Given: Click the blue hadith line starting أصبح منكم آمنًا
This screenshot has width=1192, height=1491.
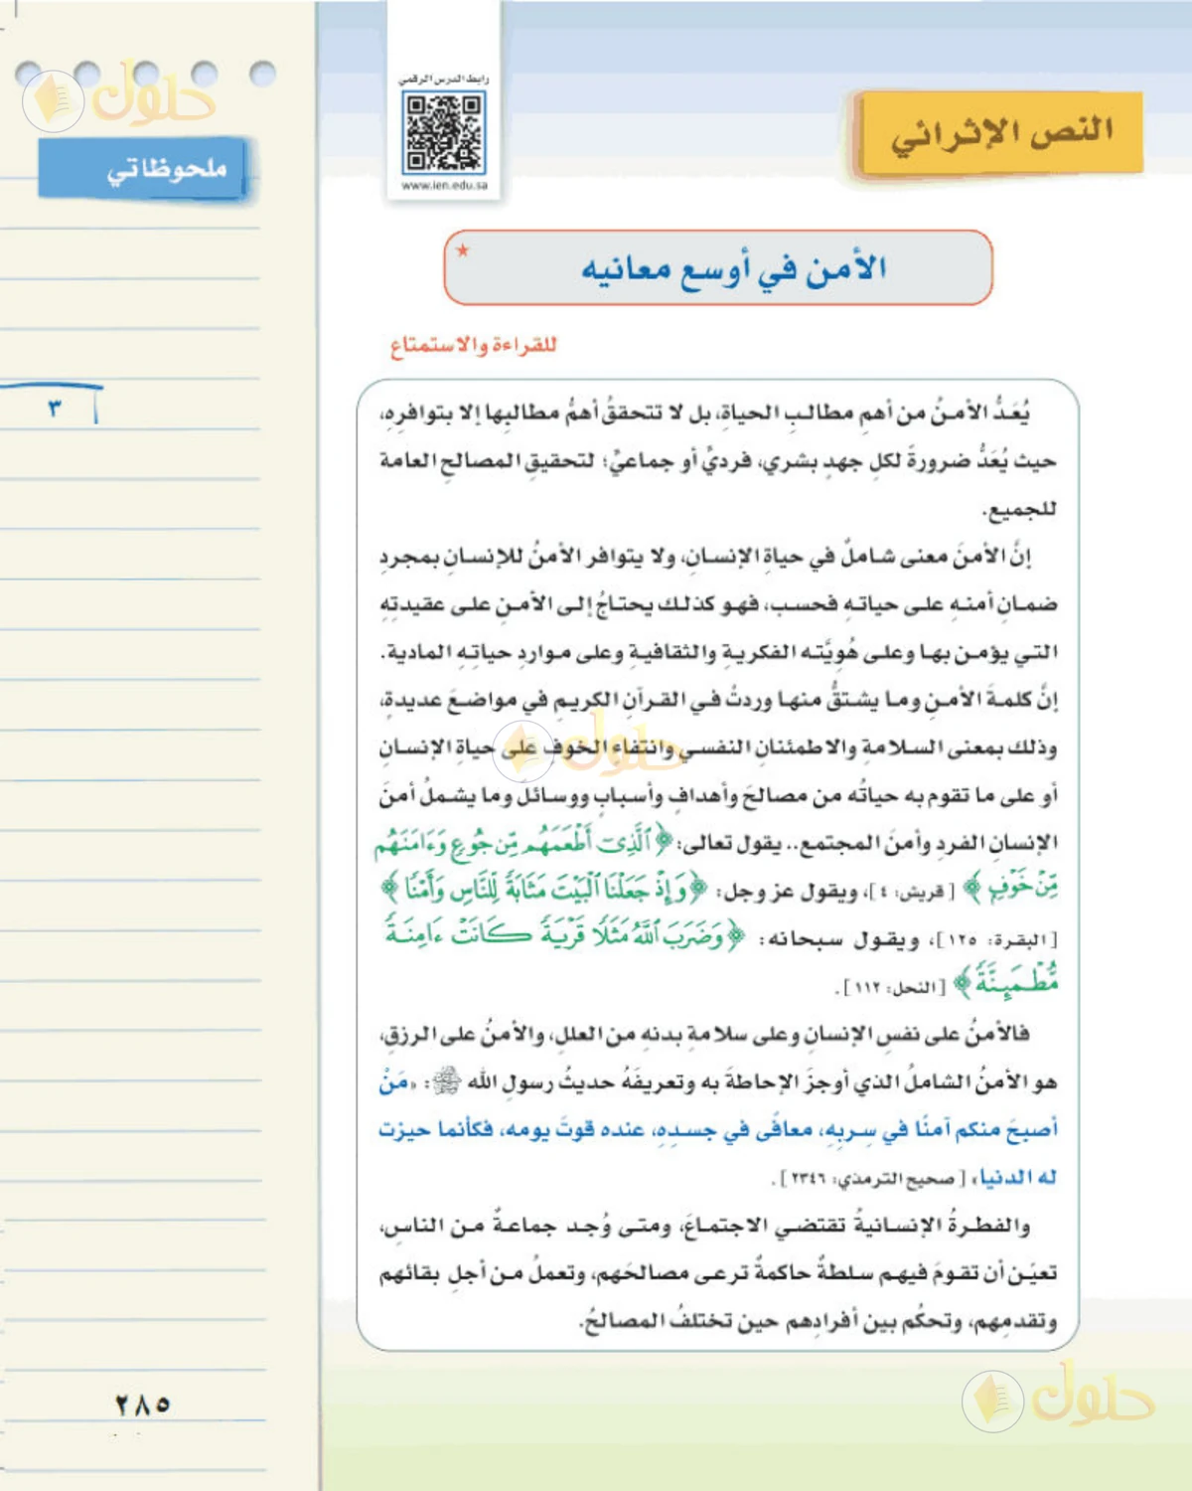Looking at the screenshot, I should pyautogui.click(x=719, y=1130).
